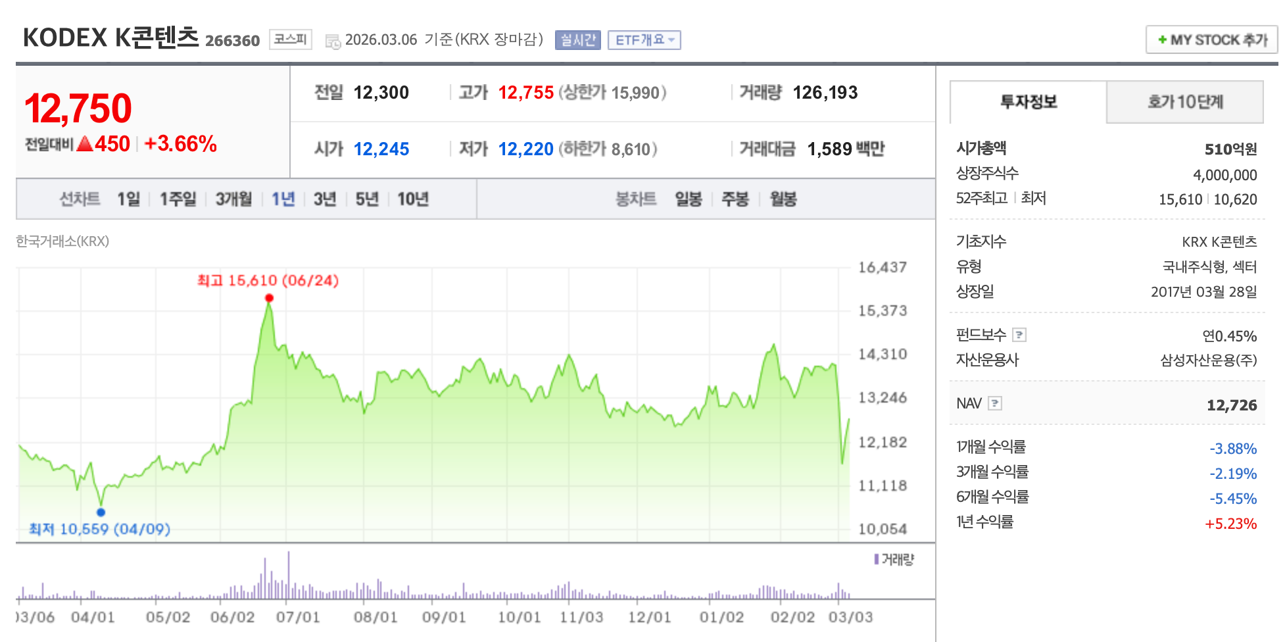Switch to the 투자정보 tab
This screenshot has height=642, width=1285.
[x=1029, y=102]
